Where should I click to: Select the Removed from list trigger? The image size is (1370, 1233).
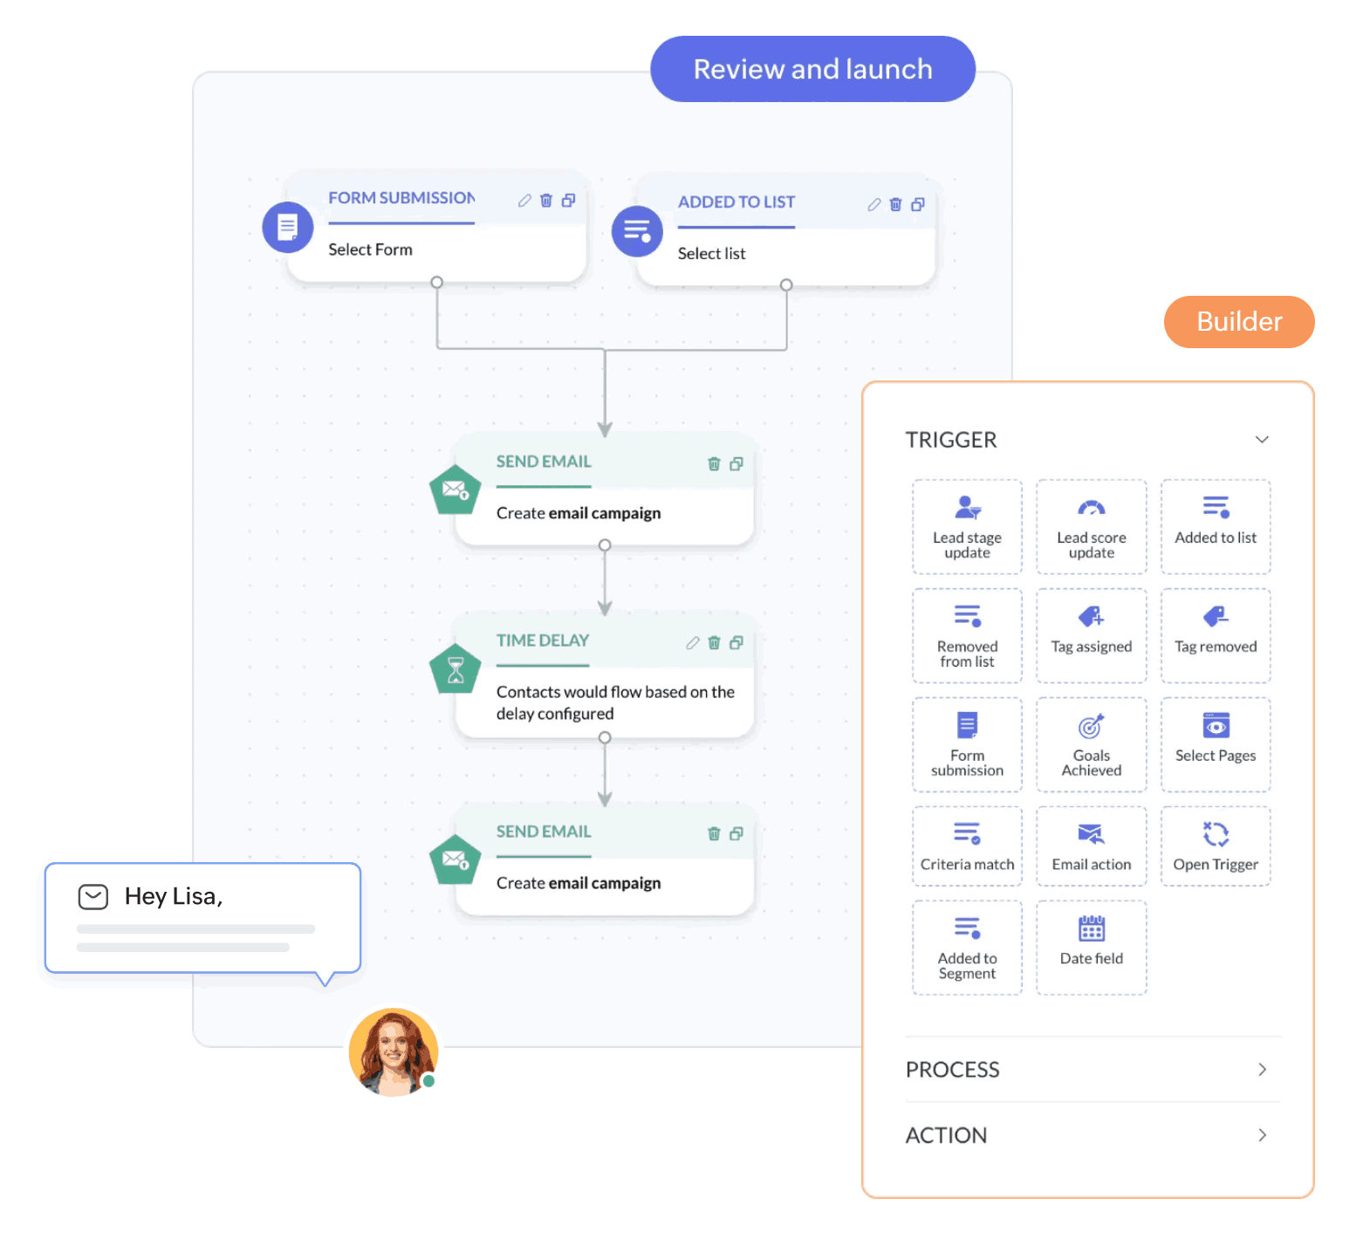pos(967,635)
